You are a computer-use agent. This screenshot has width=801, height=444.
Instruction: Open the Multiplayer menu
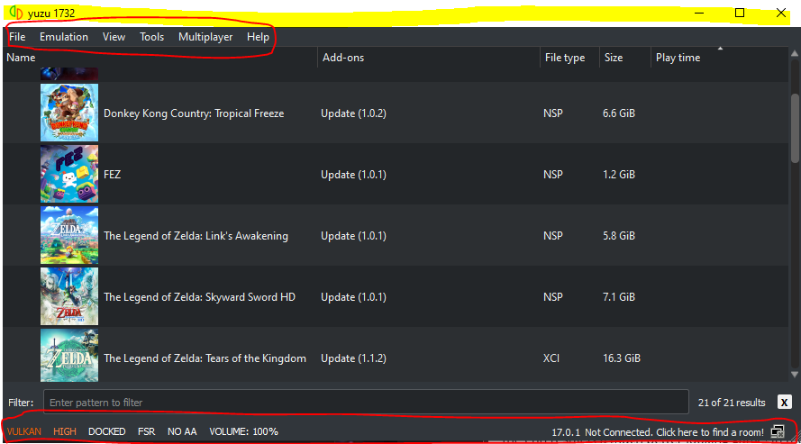click(x=205, y=37)
